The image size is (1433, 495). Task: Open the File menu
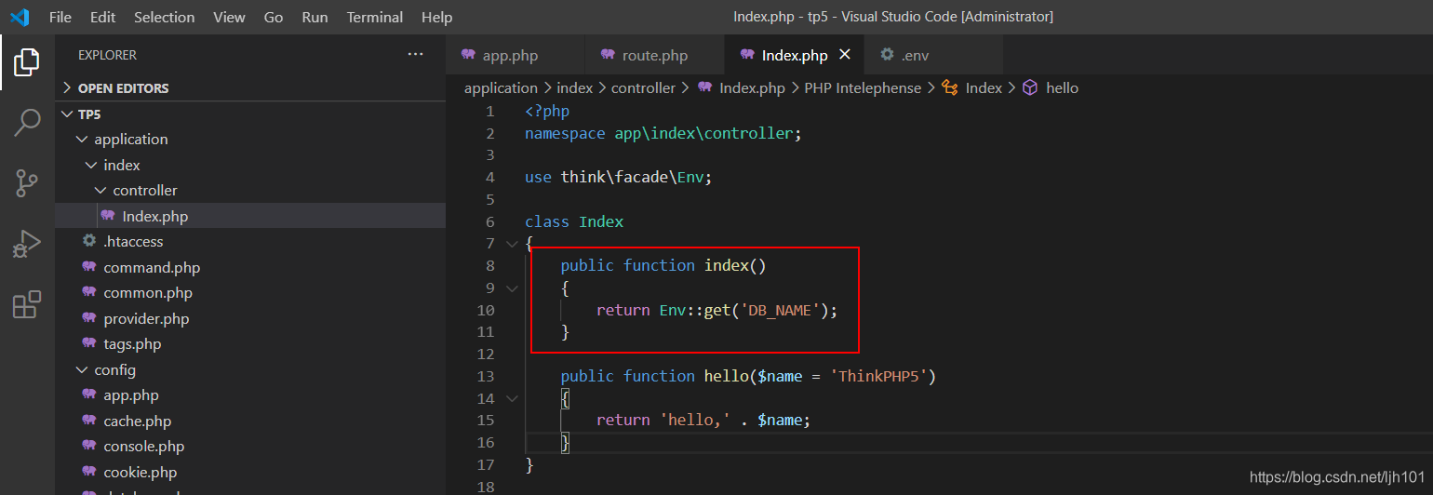point(60,17)
